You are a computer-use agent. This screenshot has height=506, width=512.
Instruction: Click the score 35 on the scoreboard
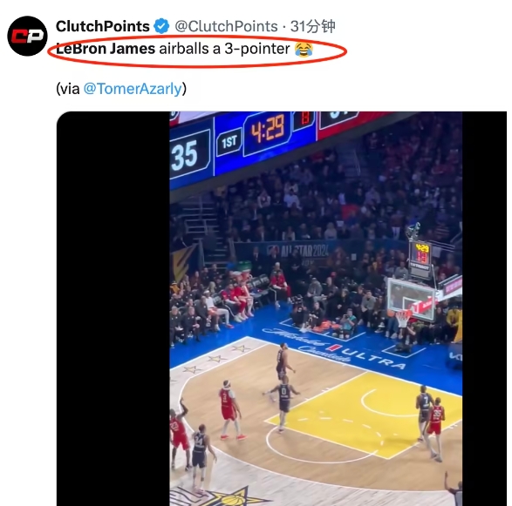pyautogui.click(x=185, y=156)
